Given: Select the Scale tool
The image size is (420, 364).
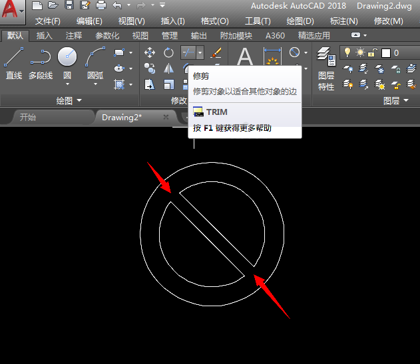Looking at the screenshot, I should [x=168, y=84].
